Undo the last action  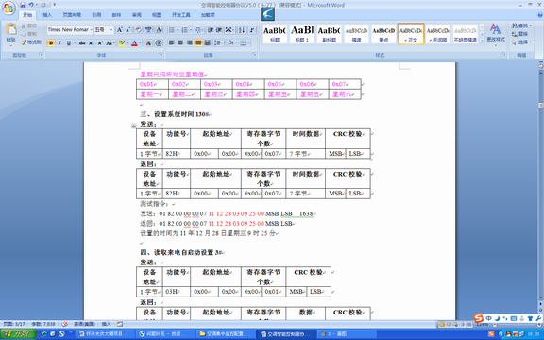point(31,5)
